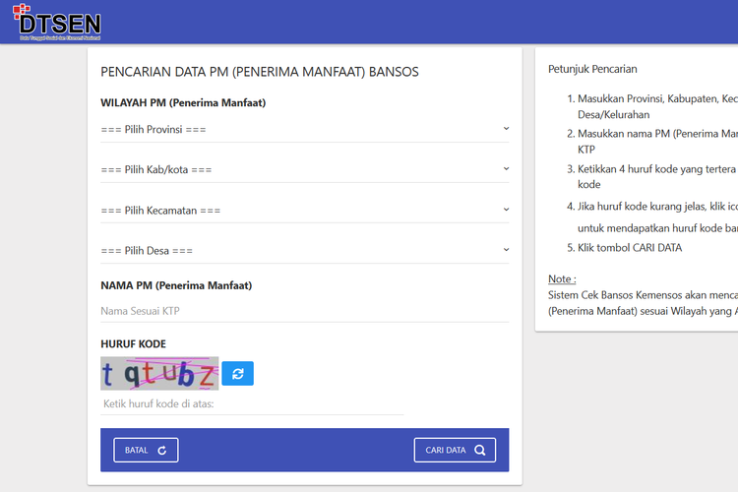Open the "Pilih Kecamatan" dropdown text
738x492 pixels.
tap(160, 211)
